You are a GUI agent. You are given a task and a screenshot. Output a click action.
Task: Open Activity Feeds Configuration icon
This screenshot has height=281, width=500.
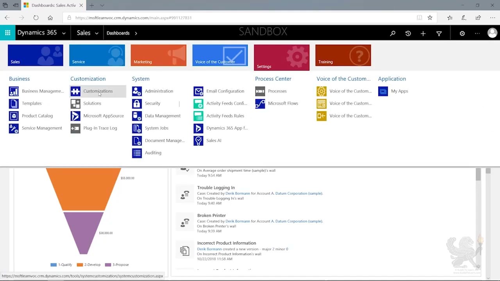point(198,103)
